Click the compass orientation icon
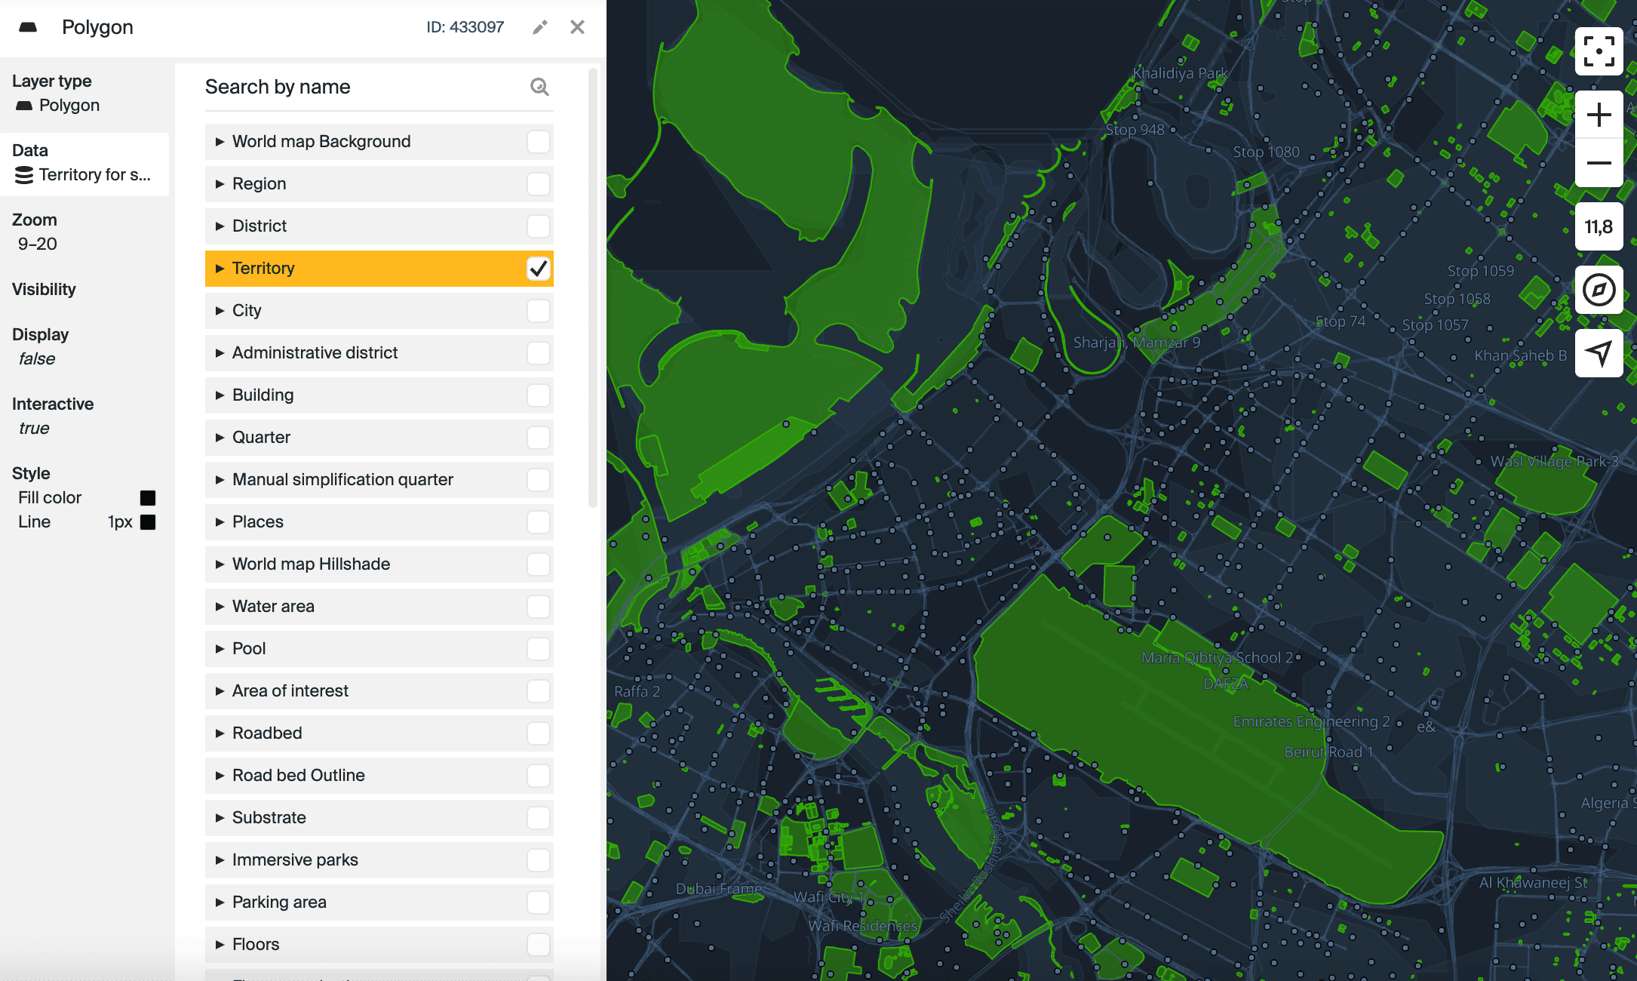 (x=1599, y=290)
